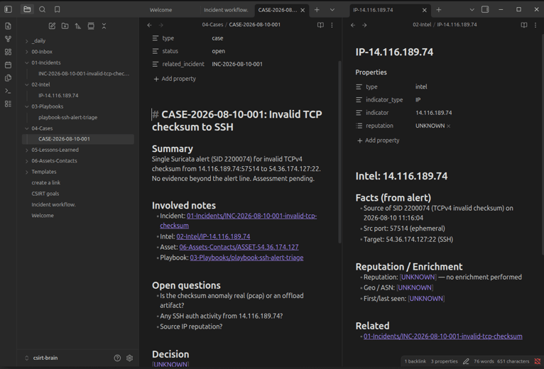Follow the playbook-ssh-alert-triage link
Viewport: 544px width, 369px height.
click(x=246, y=258)
